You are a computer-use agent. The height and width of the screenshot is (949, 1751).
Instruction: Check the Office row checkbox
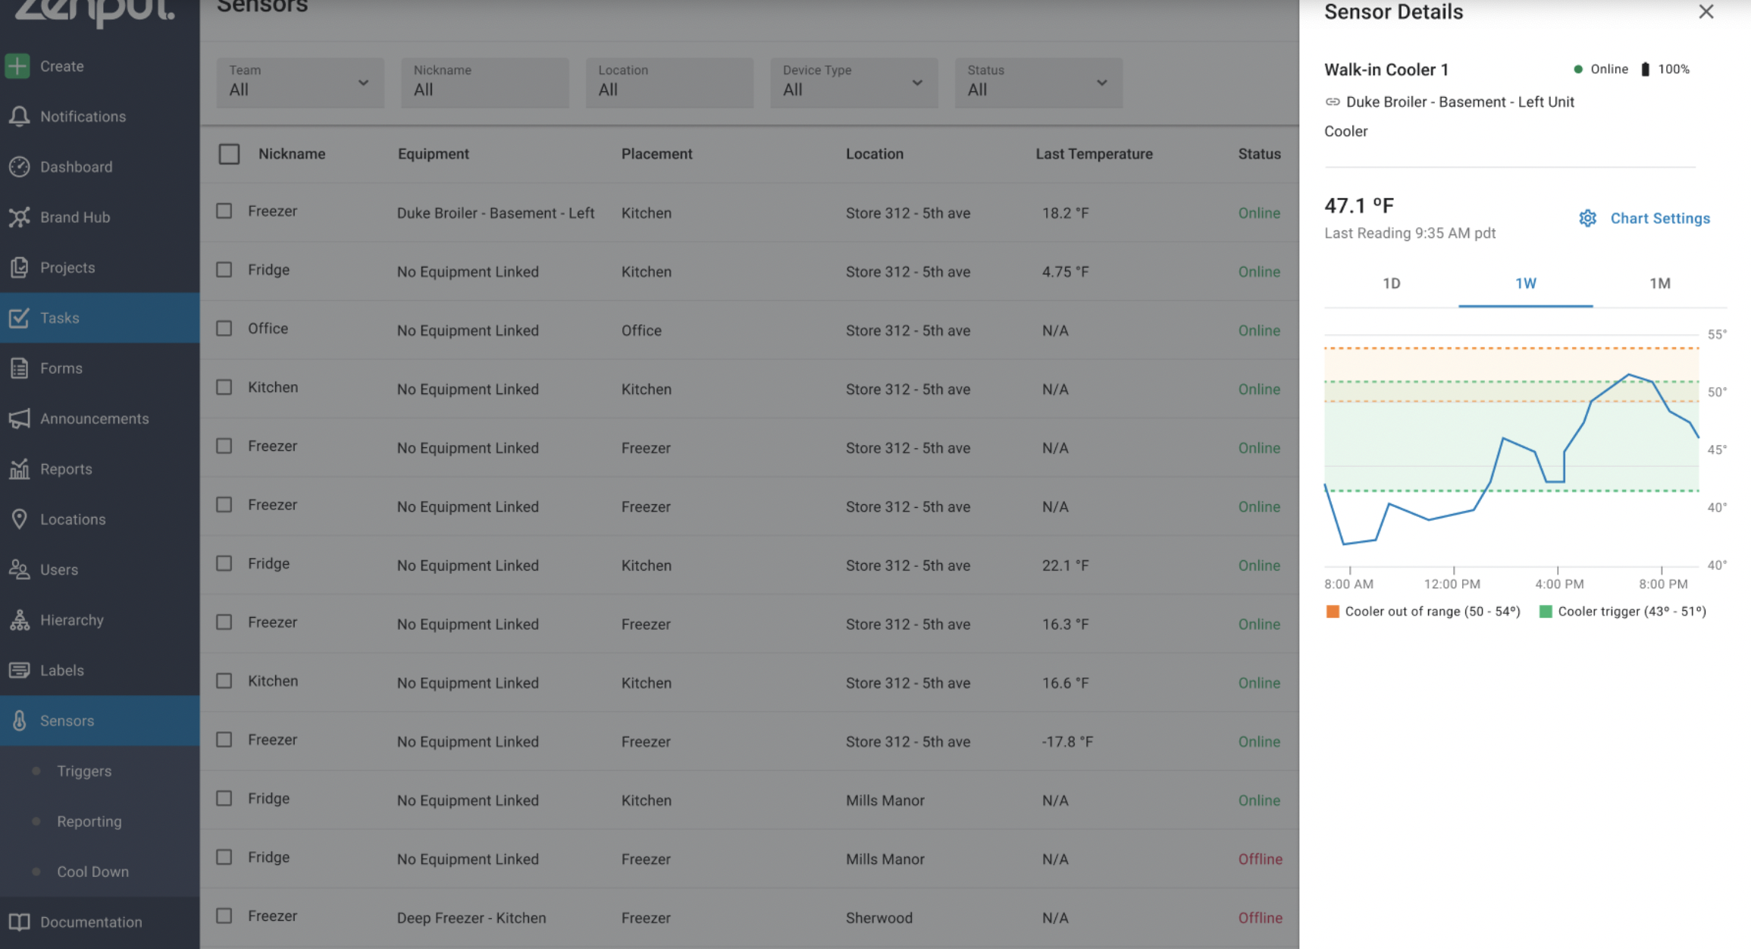point(224,328)
